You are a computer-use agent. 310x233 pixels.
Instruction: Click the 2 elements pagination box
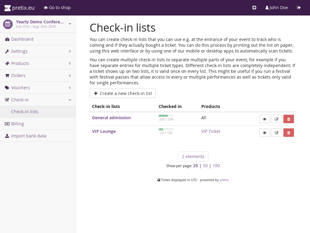[x=193, y=157]
